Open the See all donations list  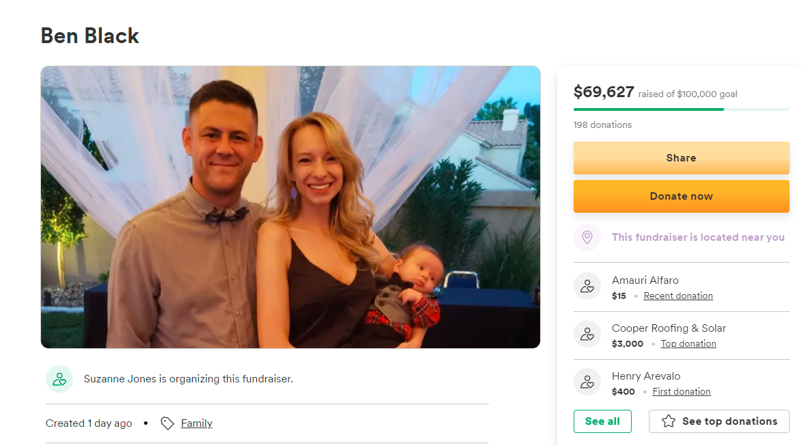click(602, 421)
